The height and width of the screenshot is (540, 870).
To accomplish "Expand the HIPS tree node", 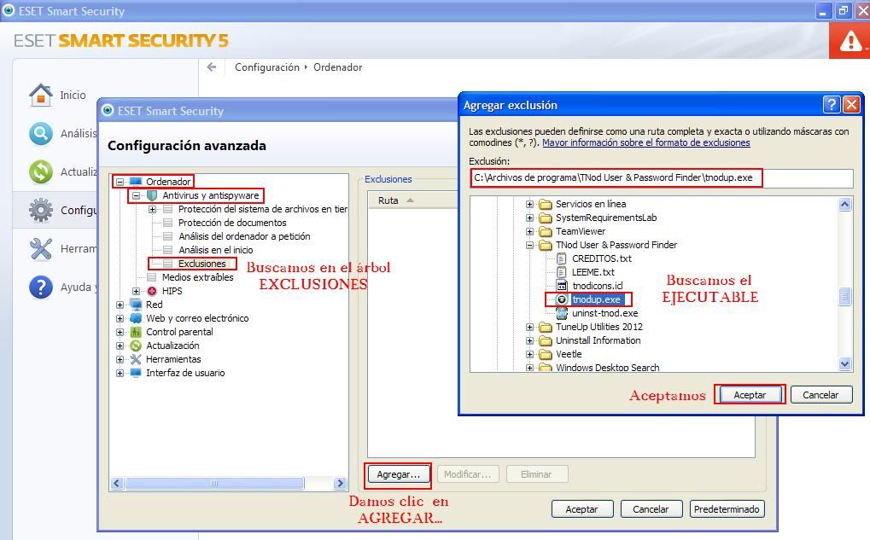I will pos(136,291).
